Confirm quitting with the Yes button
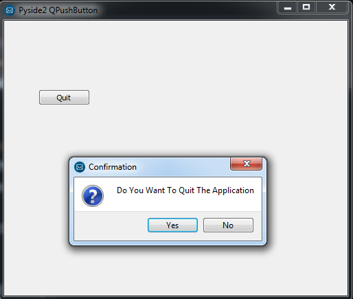 172,225
